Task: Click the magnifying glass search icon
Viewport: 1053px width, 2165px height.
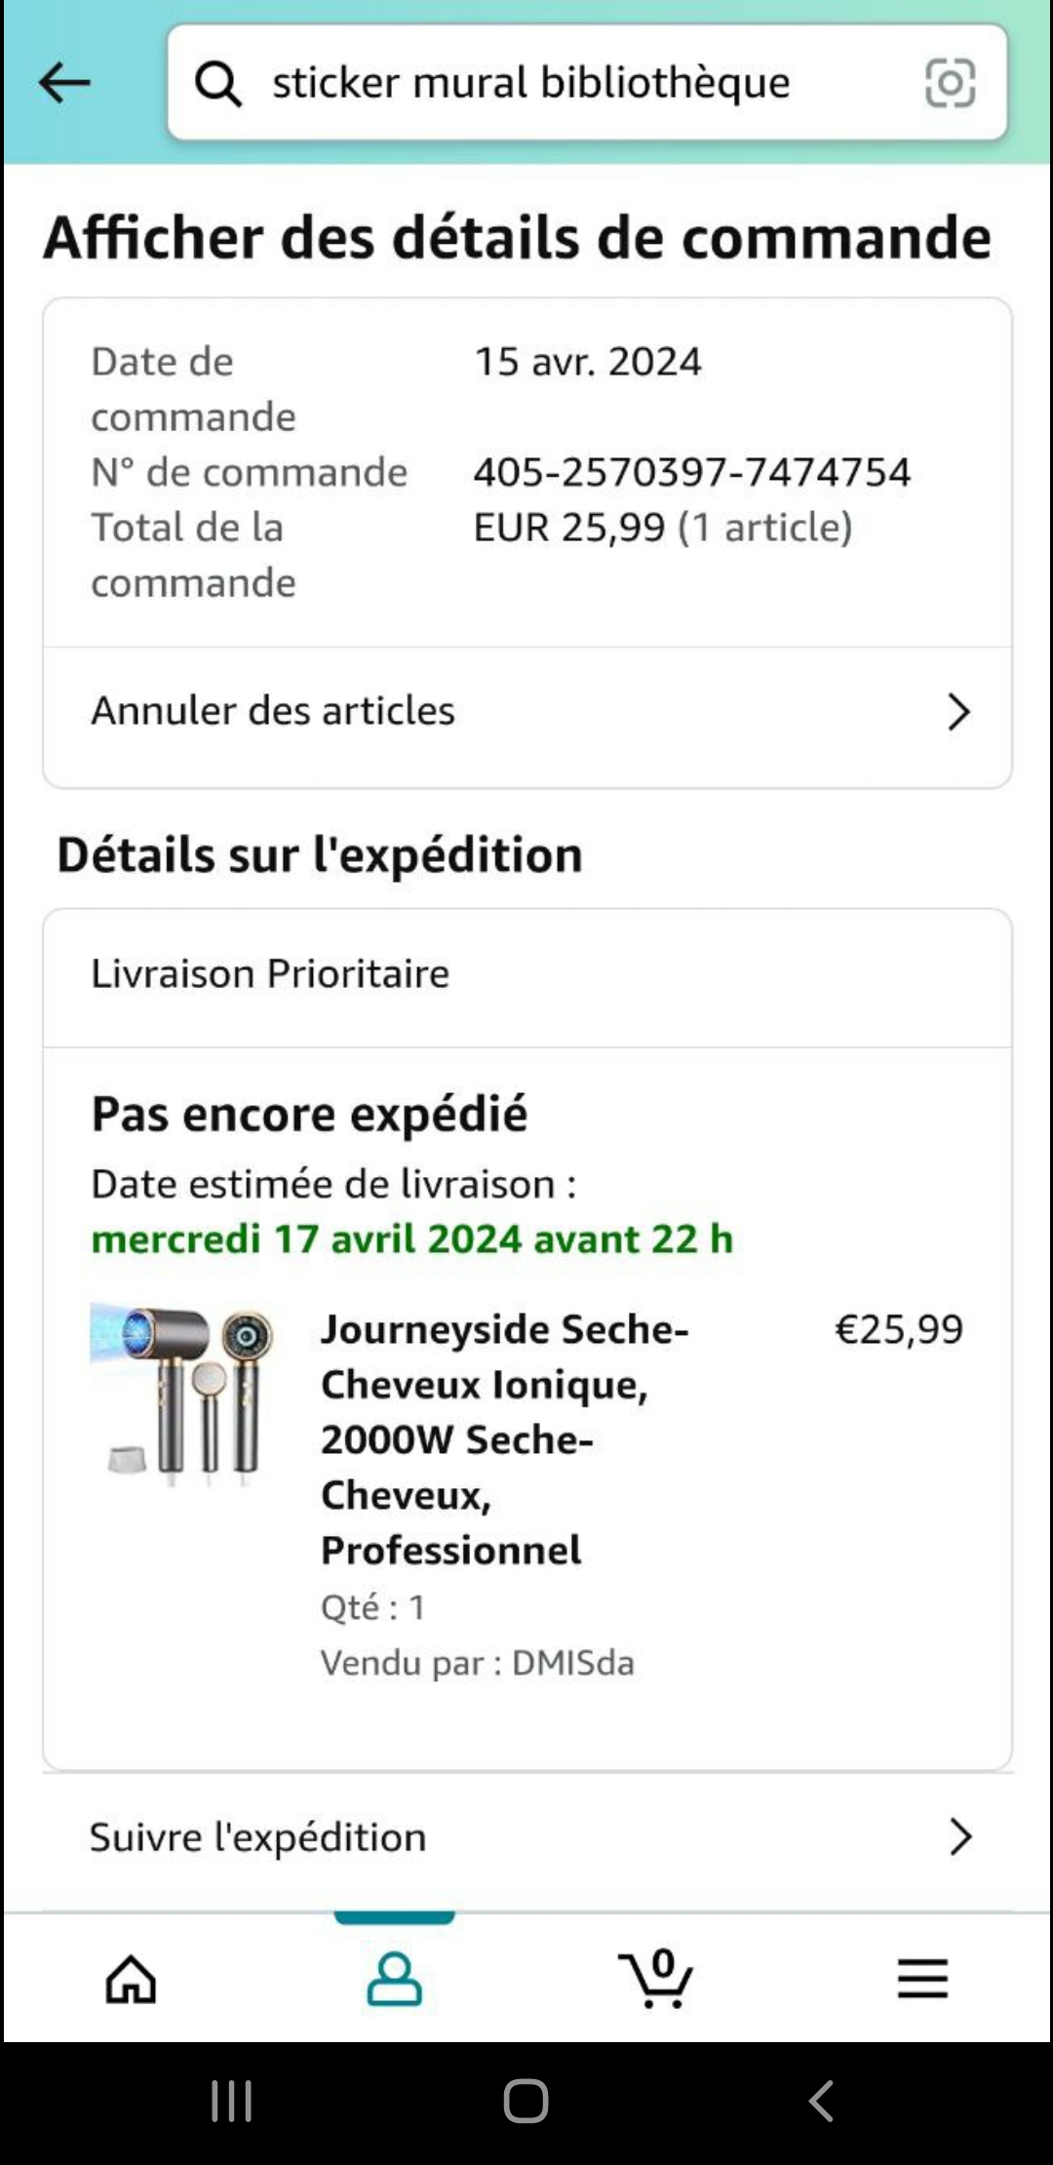Action: click(217, 83)
